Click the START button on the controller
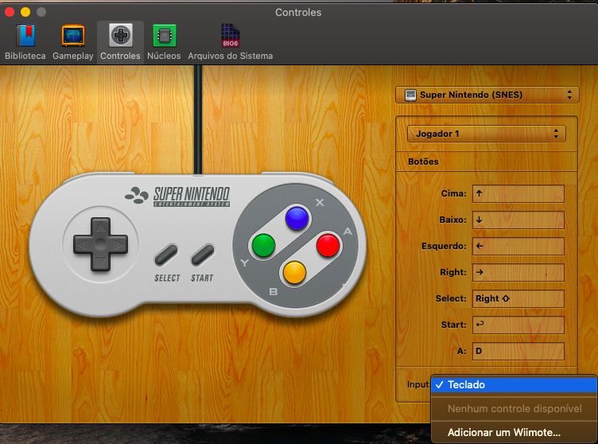The width and height of the screenshot is (598, 444). (202, 255)
